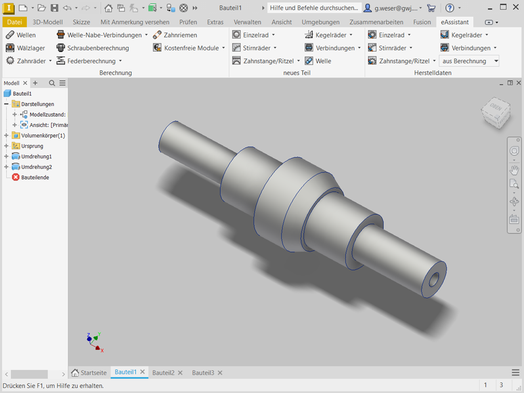Viewport: 524px width, 393px height.
Task: Open the model browser search
Action: pyautogui.click(x=52, y=83)
